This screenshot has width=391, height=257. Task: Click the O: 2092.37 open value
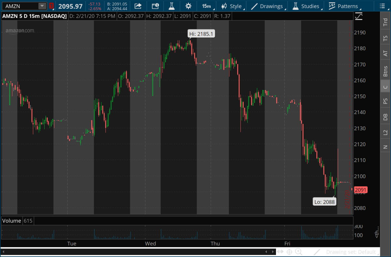(x=130, y=16)
